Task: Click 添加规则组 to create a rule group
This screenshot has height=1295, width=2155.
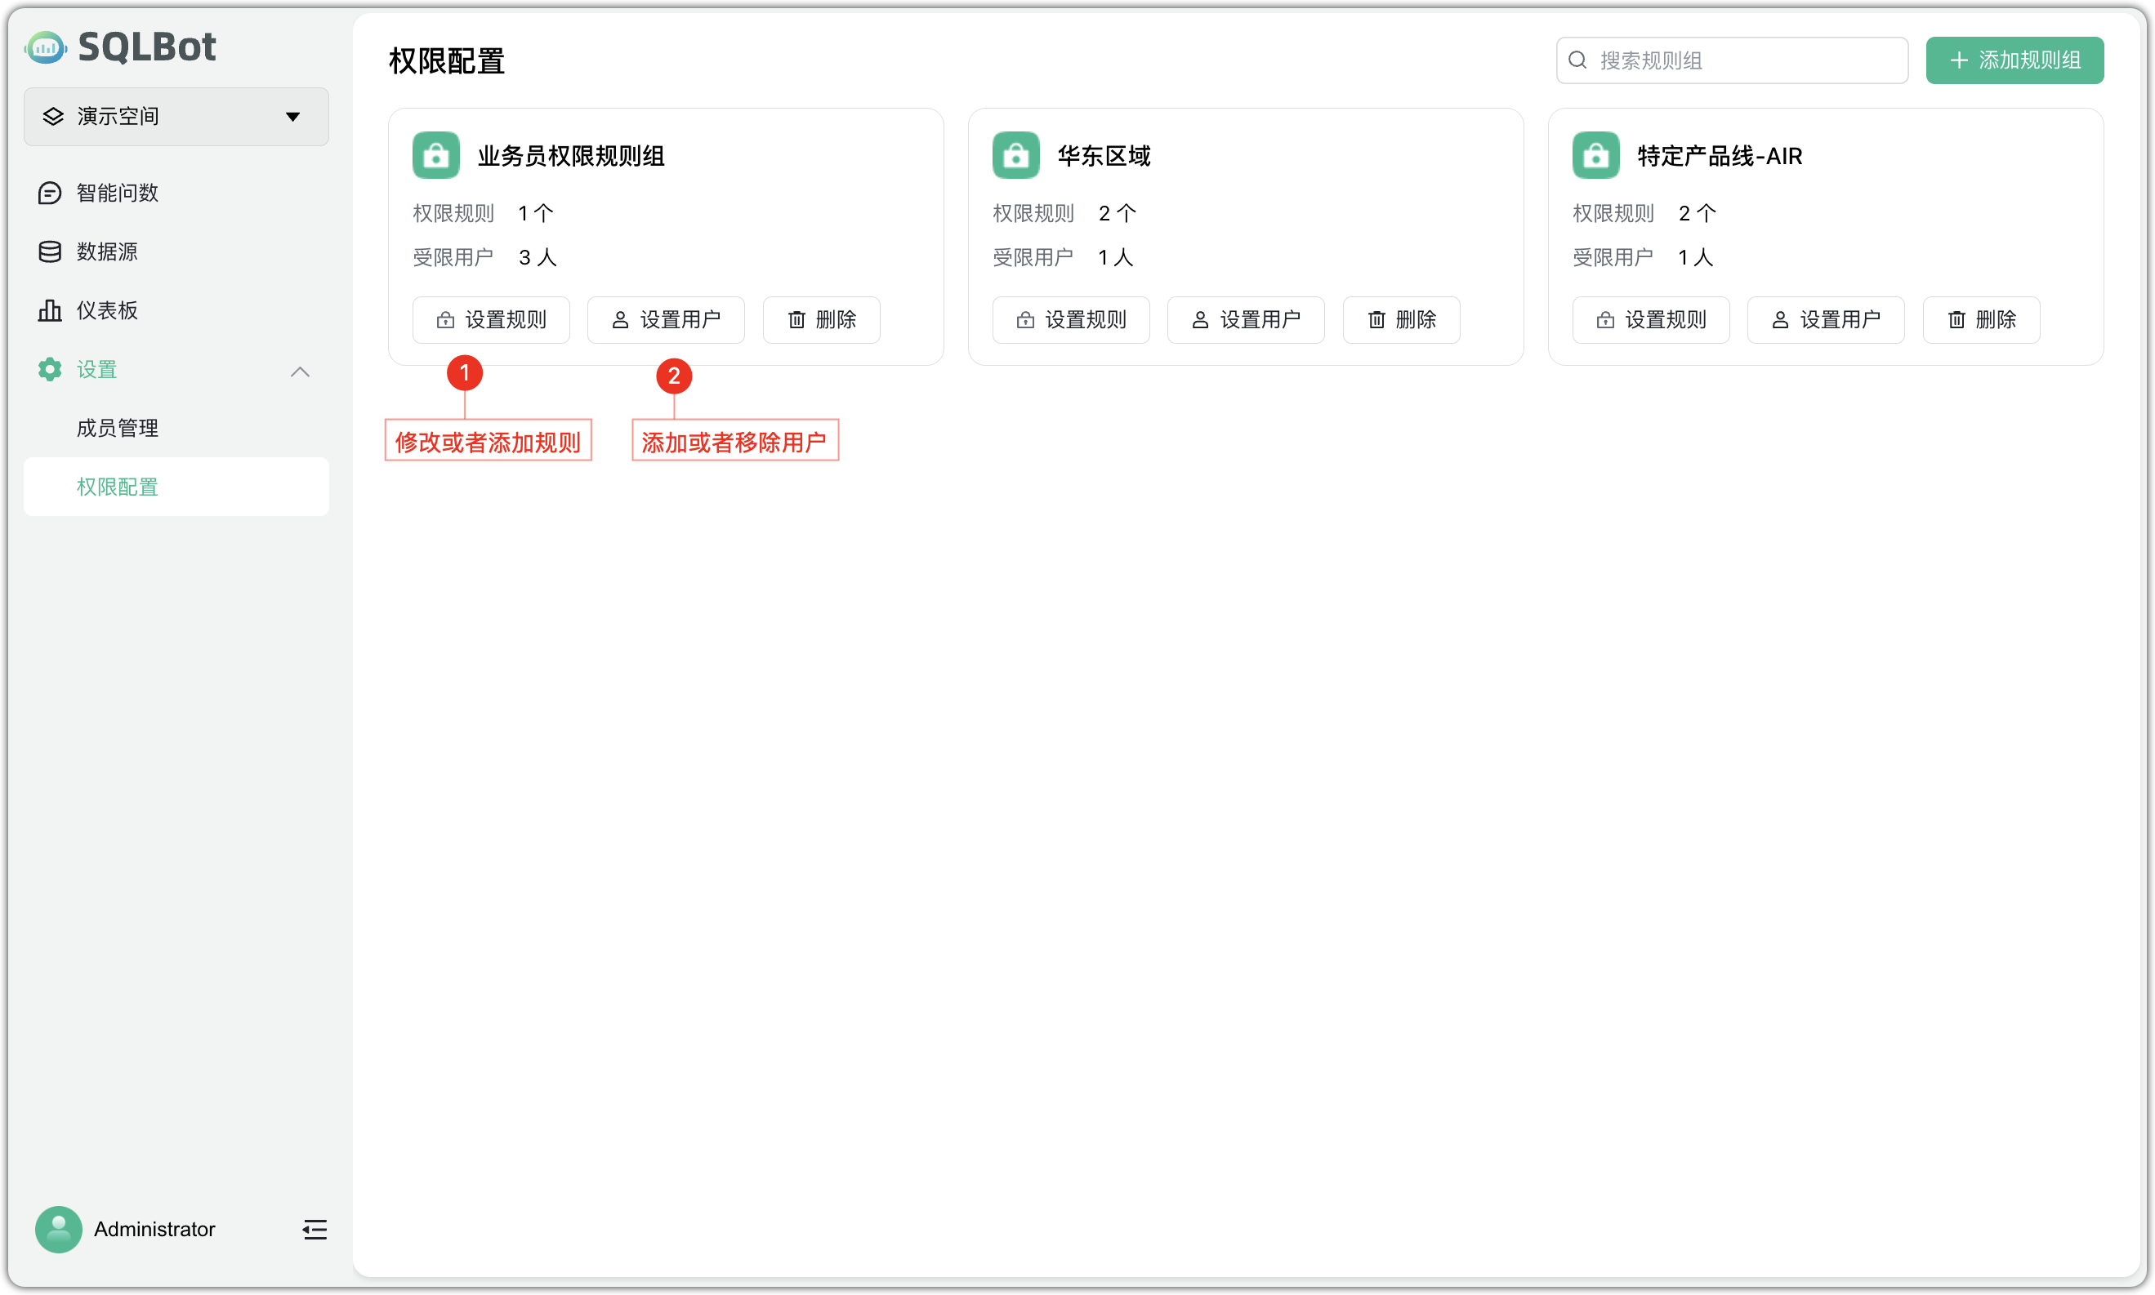Action: (2014, 60)
